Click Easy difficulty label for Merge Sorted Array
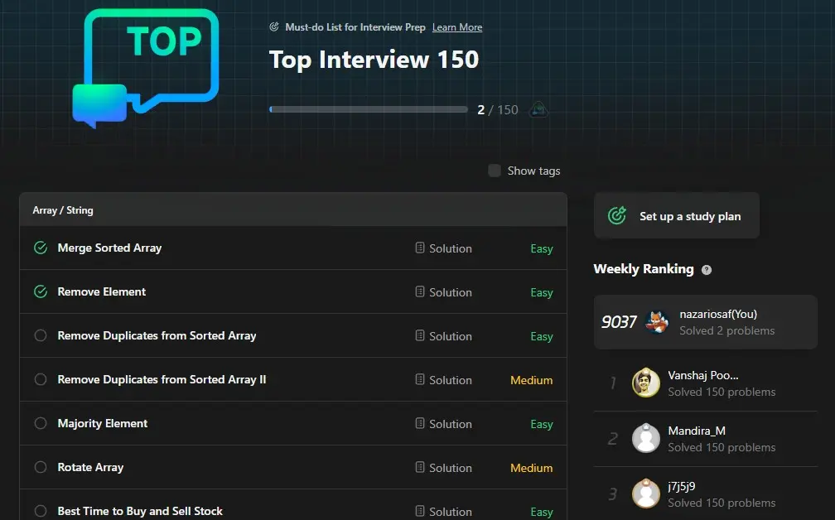The image size is (835, 520). tap(542, 248)
